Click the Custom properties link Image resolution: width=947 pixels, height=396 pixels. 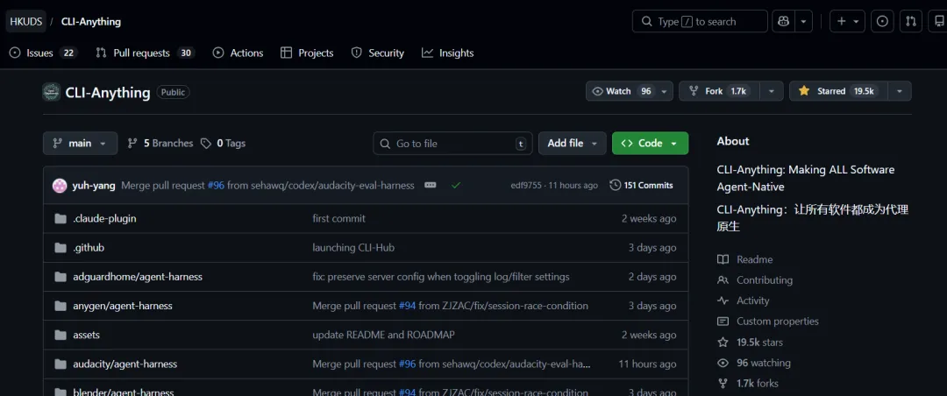(777, 322)
